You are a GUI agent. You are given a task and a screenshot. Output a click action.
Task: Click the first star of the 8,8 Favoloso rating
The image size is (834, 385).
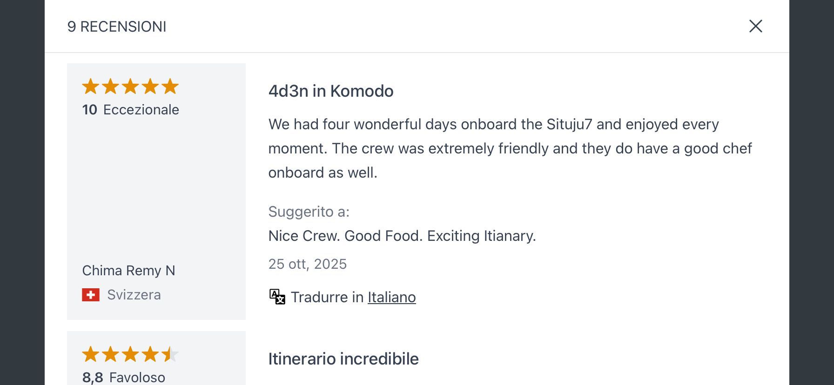90,354
